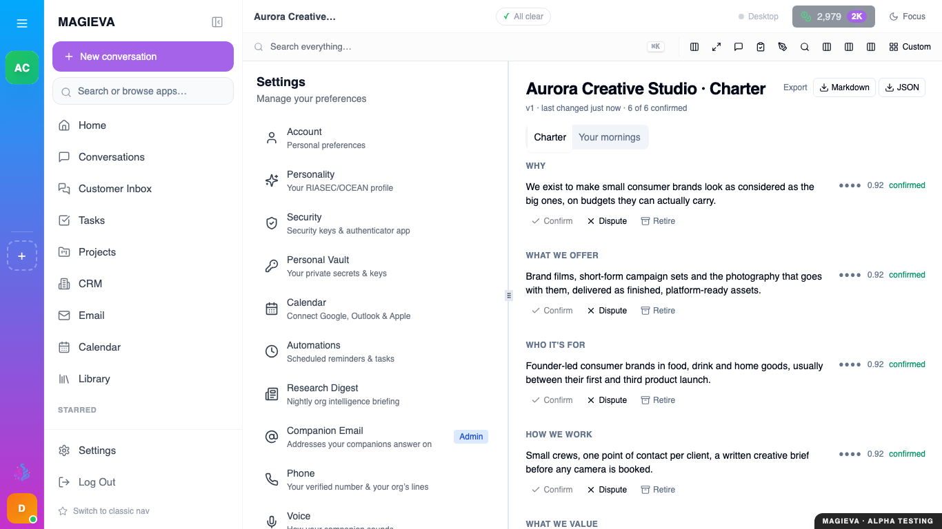This screenshot has height=529, width=942.
Task: Open Calendar connection settings for Google, Outlook & Apple
Action: pos(375,309)
